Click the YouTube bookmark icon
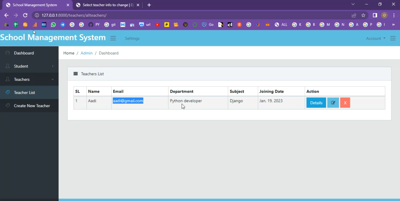Screen dimensions: 400x201 [x=157, y=25]
